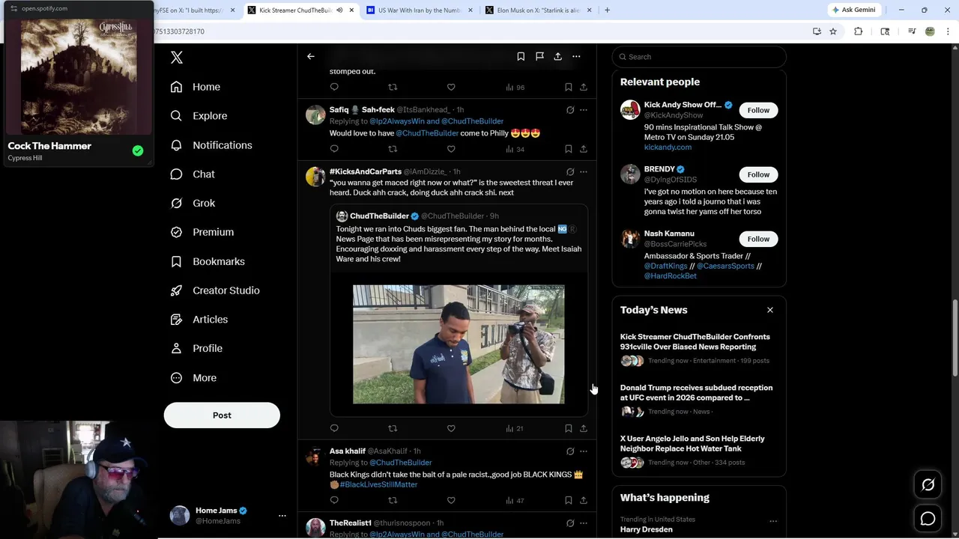This screenshot has height=539, width=959.
Task: Open the Elon Musk Starlink tab
Action: click(539, 10)
